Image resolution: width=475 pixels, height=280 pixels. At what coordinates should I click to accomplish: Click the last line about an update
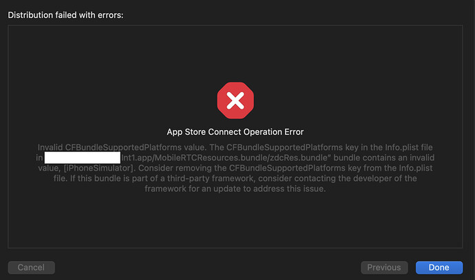[235, 189]
